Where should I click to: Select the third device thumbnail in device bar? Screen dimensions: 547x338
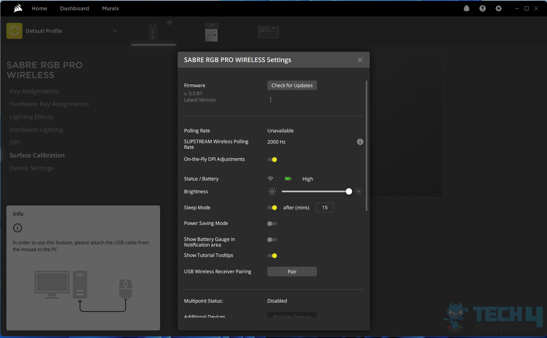pos(268,32)
